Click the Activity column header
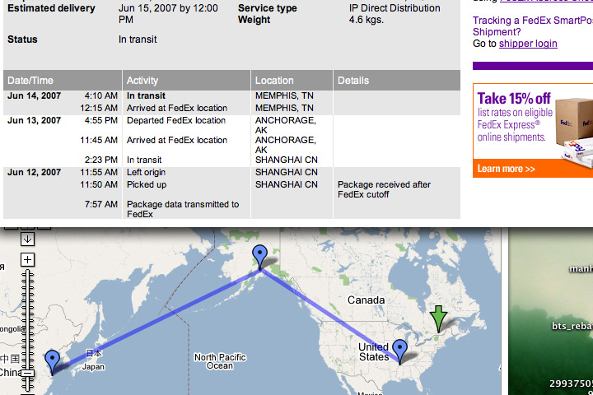 pos(186,80)
